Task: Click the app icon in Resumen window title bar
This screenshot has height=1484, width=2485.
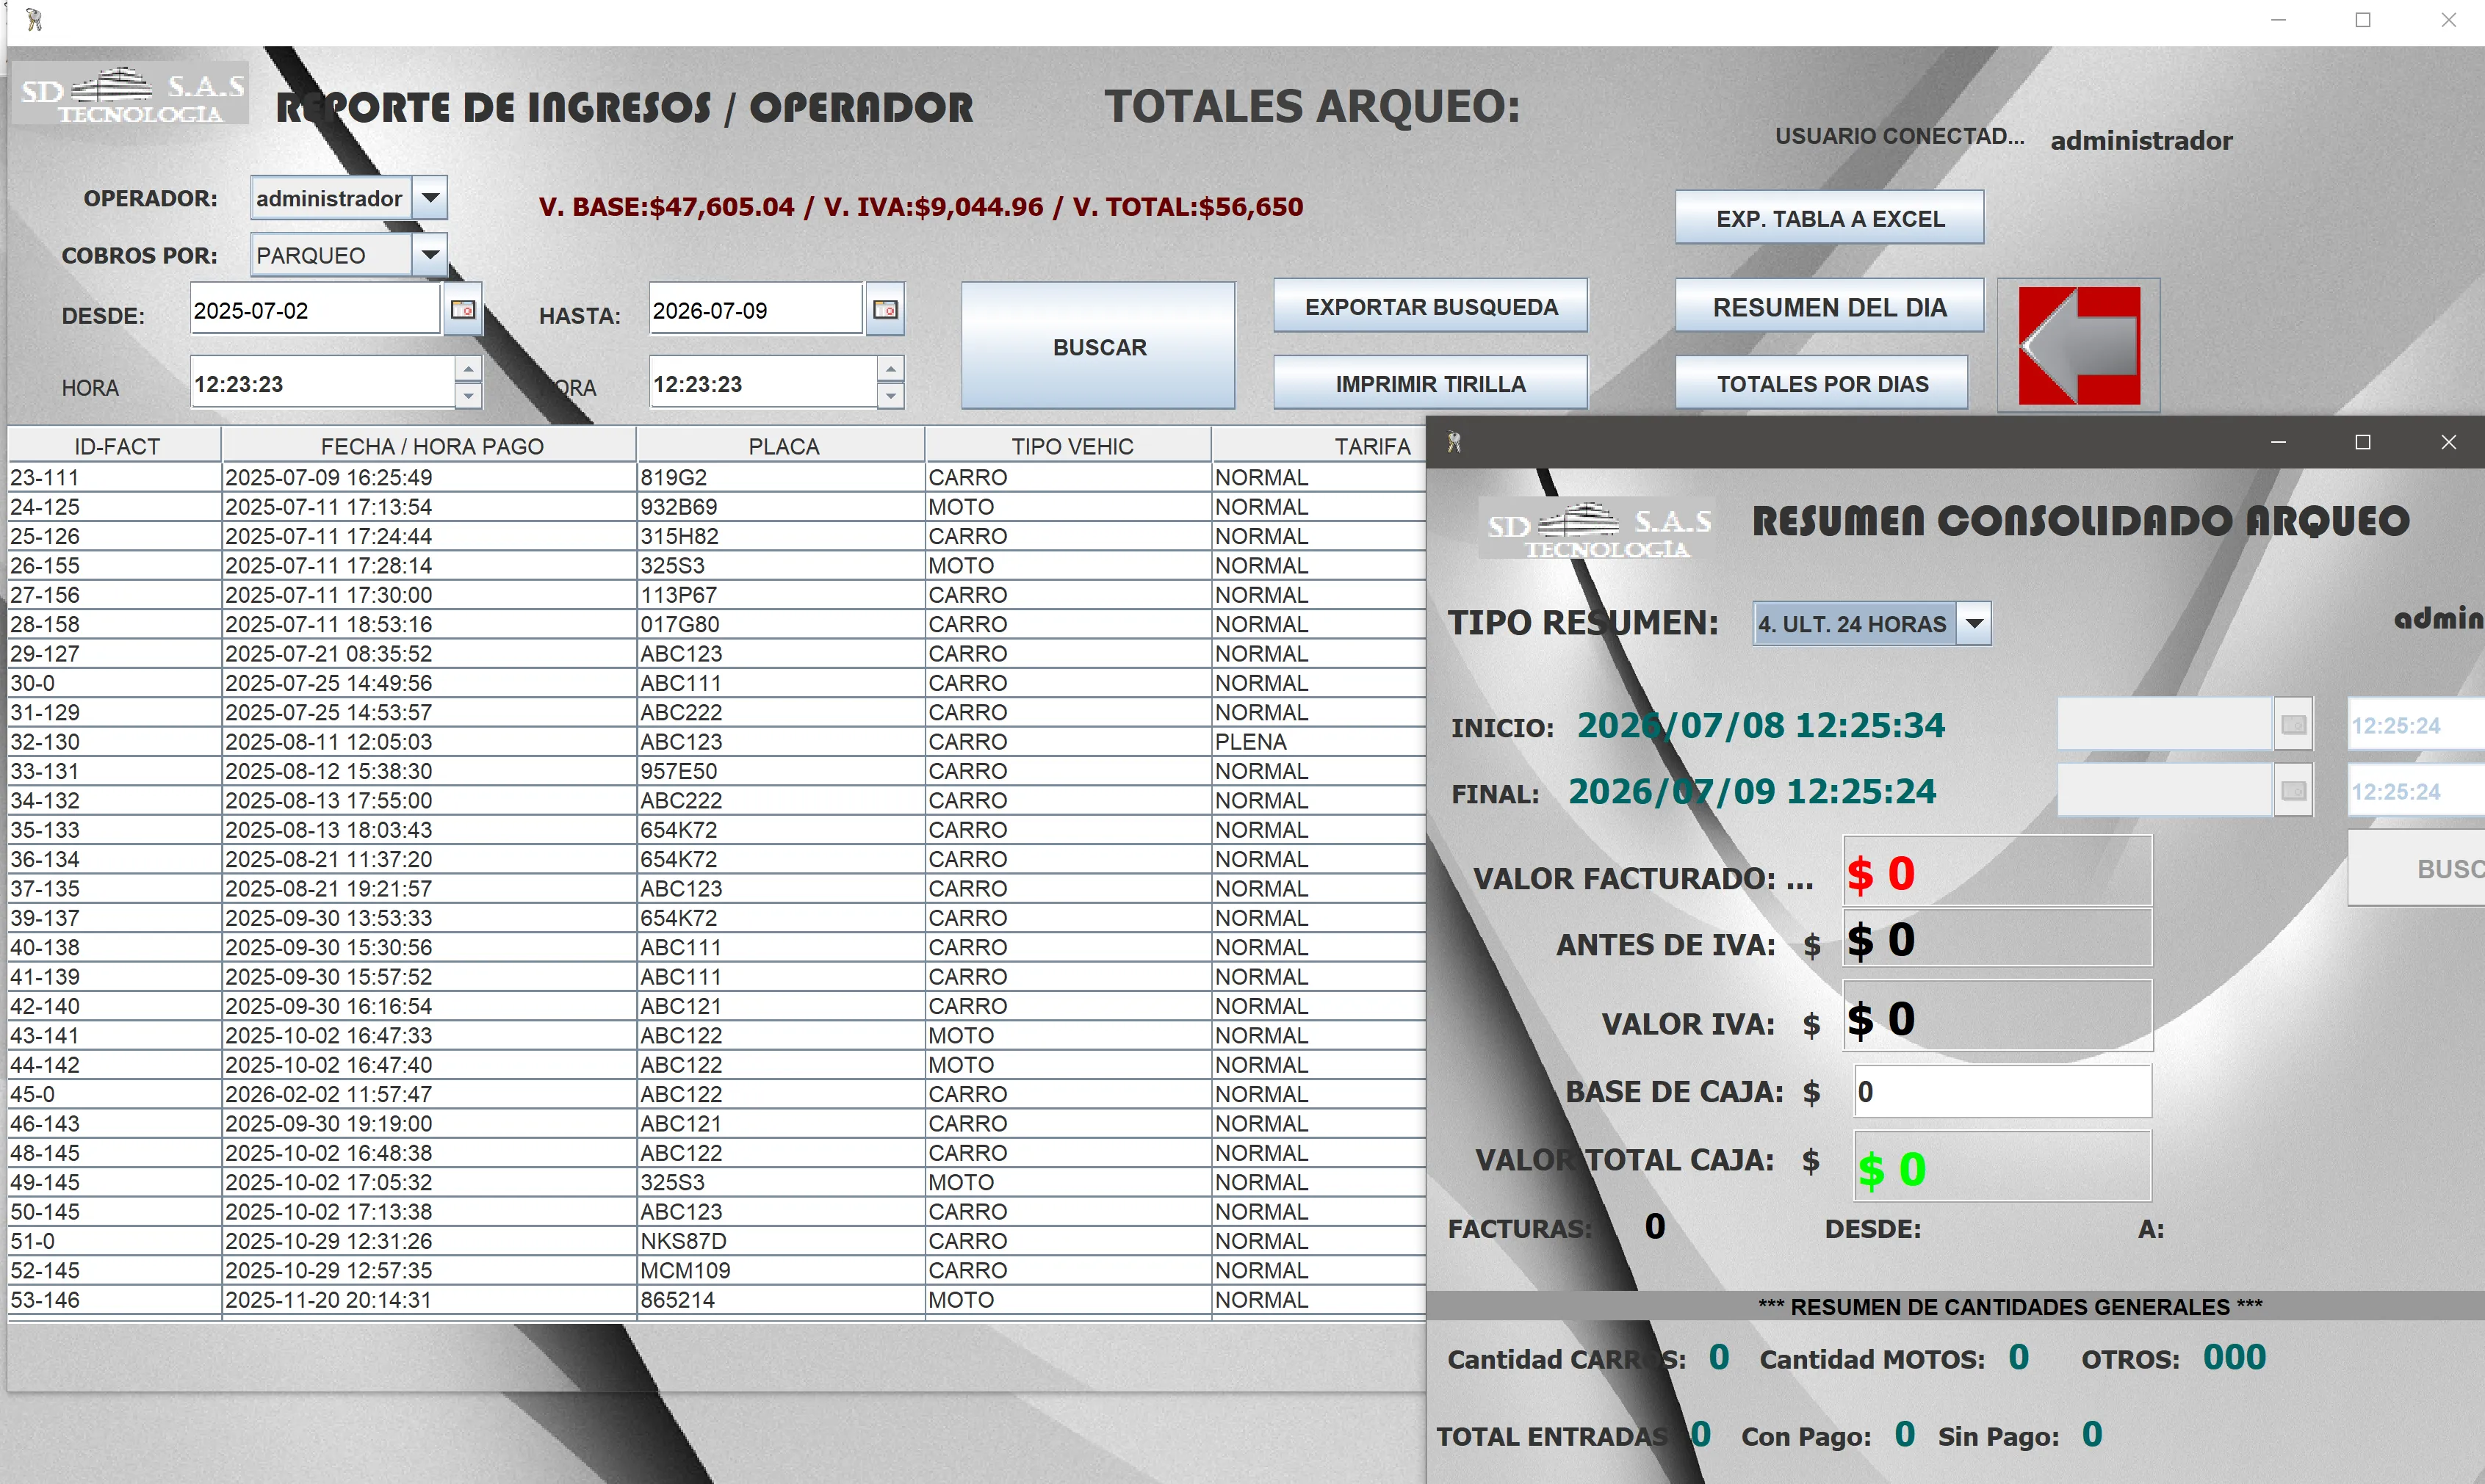Action: click(x=1454, y=442)
